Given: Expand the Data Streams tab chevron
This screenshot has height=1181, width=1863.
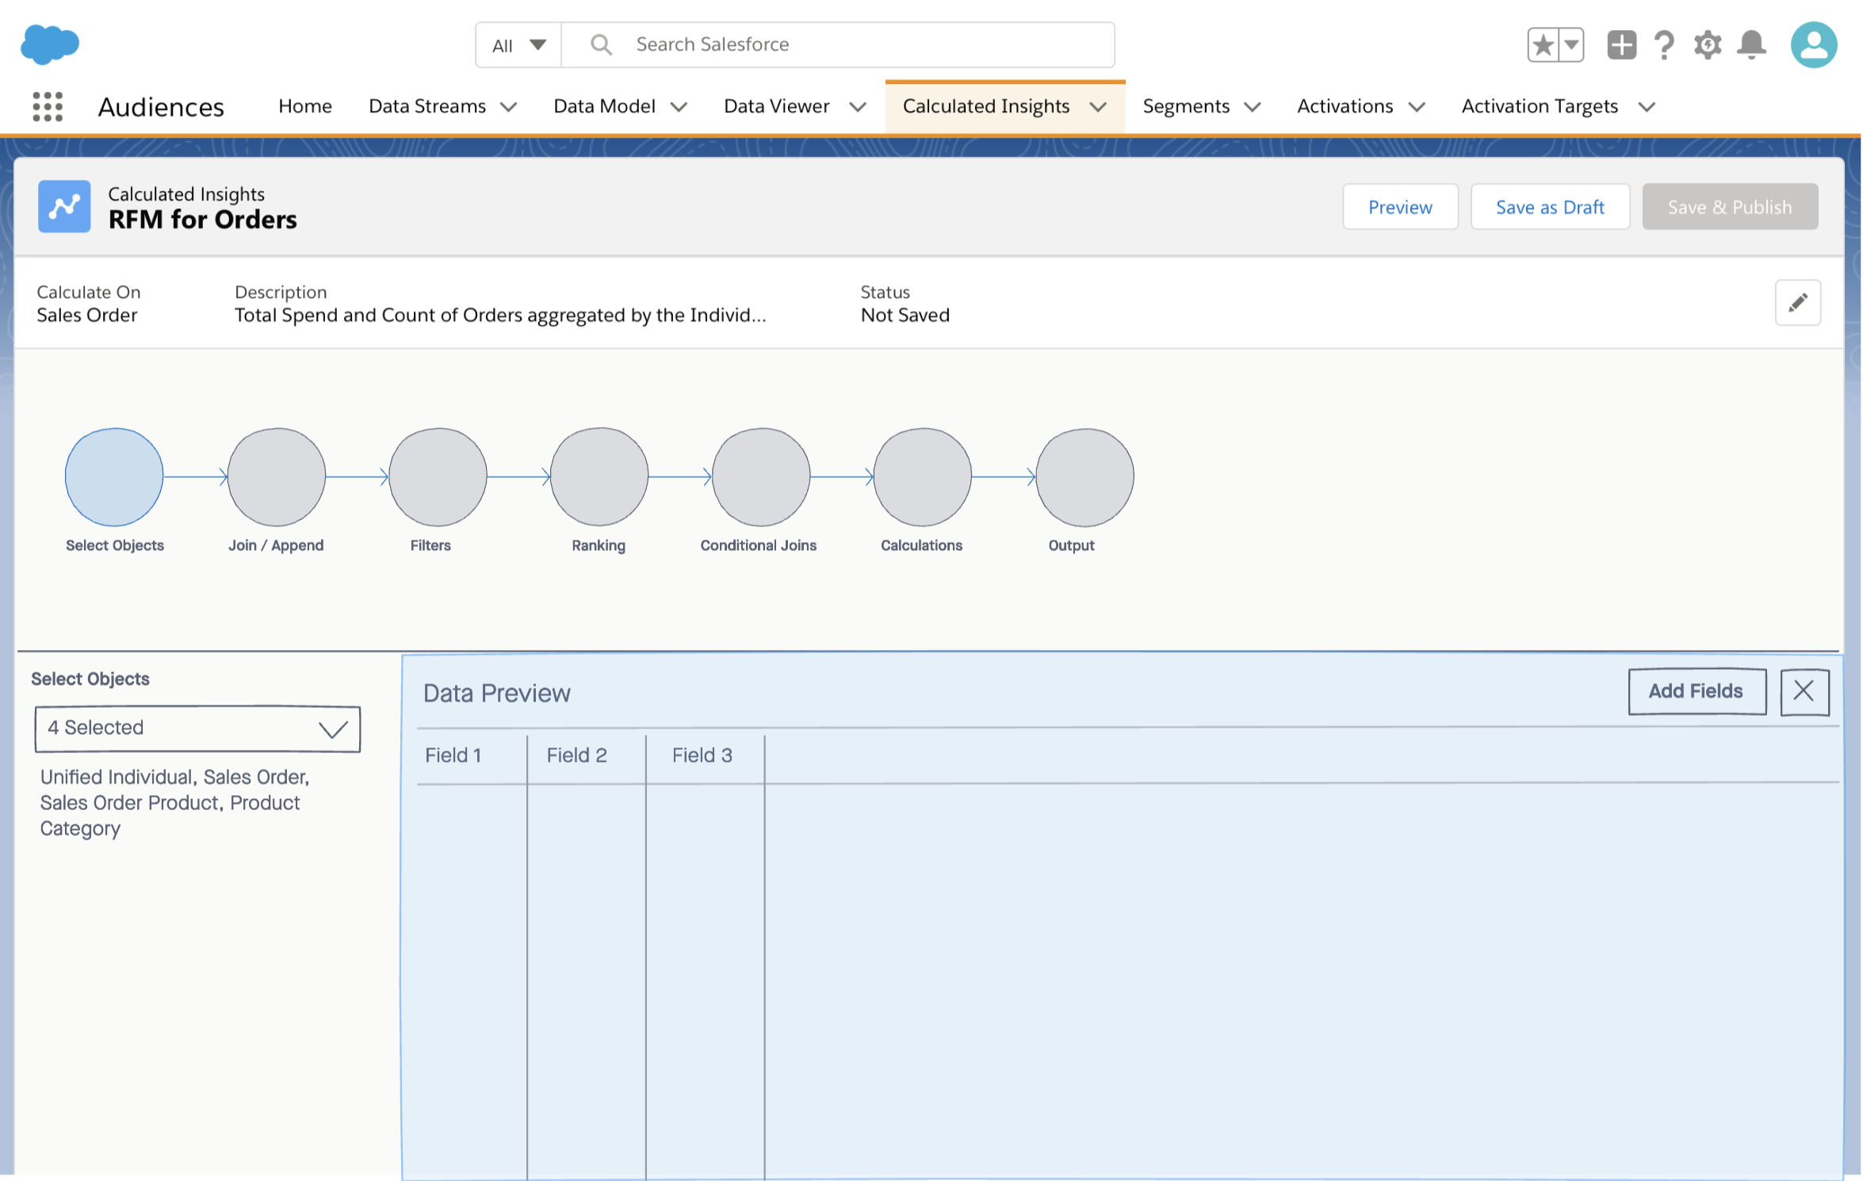Looking at the screenshot, I should click(509, 107).
